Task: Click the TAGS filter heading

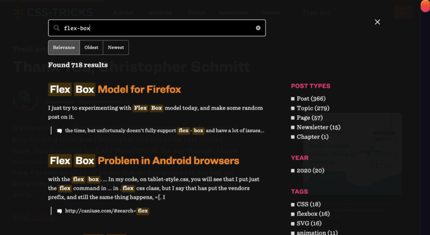Action: coord(299,192)
